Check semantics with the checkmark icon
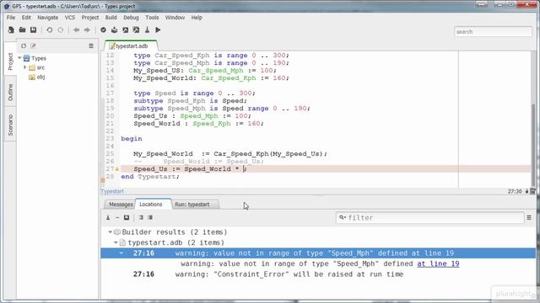The image size is (540, 303). pyautogui.click(x=103, y=30)
